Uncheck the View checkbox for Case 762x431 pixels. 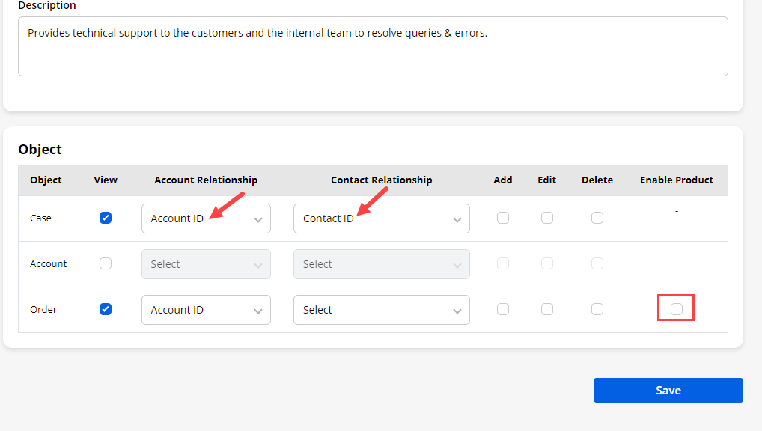point(106,218)
